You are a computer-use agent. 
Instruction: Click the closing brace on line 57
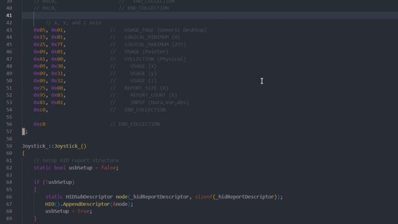(24, 131)
